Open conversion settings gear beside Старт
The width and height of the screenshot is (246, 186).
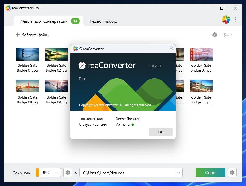click(x=232, y=173)
